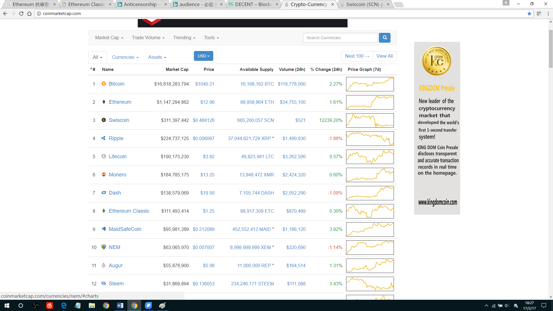Viewport: 553px width, 311px height.
Task: Open Dash's 7-day price graph
Action: [370, 193]
